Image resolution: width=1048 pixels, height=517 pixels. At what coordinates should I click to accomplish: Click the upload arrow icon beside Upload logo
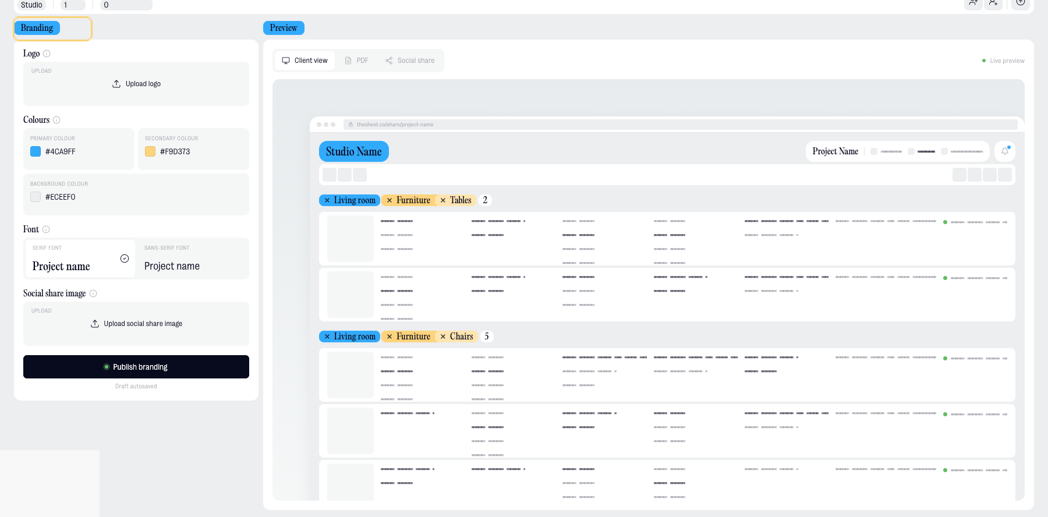(x=116, y=84)
